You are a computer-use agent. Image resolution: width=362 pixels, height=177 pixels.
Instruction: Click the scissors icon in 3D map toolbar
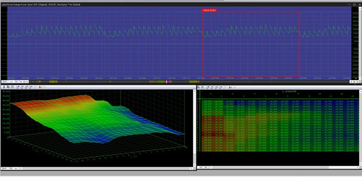click(4, 87)
